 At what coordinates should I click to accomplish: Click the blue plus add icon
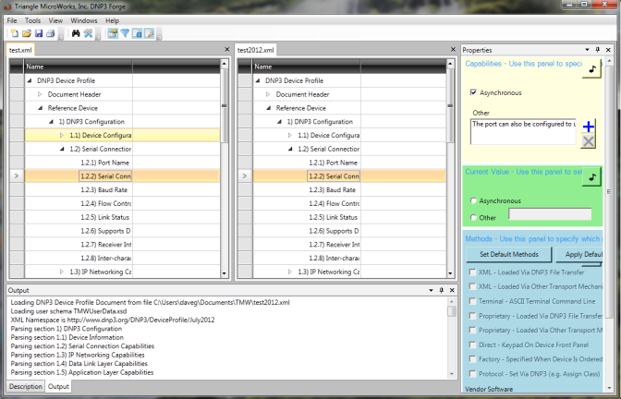click(589, 126)
